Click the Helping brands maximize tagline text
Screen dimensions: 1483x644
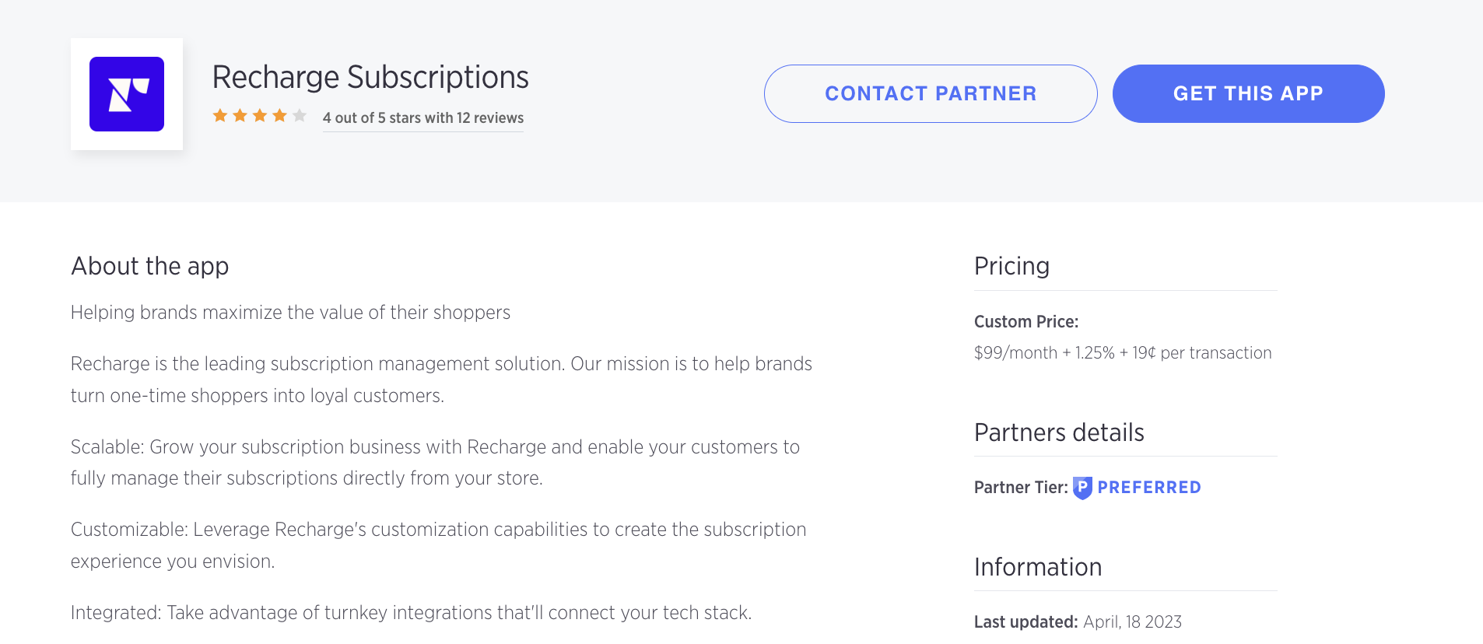[290, 313]
